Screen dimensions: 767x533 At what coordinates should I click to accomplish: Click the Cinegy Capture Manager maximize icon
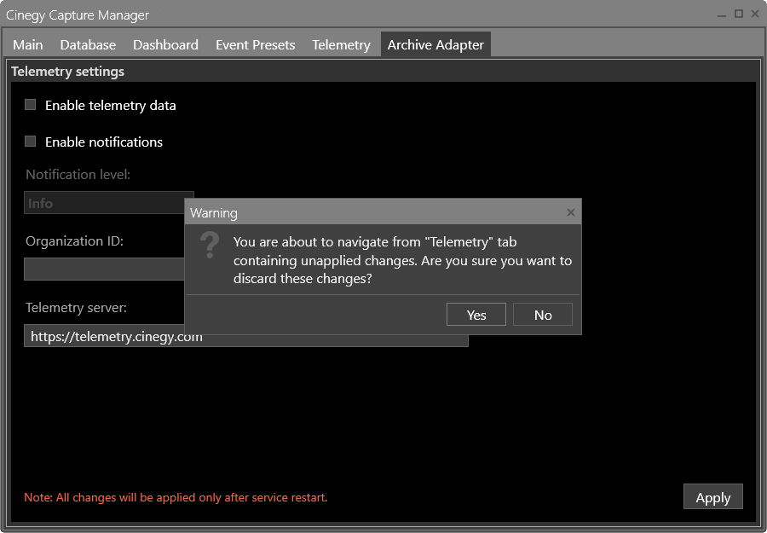click(737, 14)
